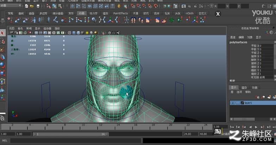Click the image plane icon in panel toolbar
276x145 pixels.
pyautogui.click(x=25, y=33)
